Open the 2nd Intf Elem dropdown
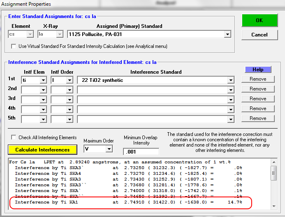This screenshot has width=285, height=217. (x=43, y=90)
